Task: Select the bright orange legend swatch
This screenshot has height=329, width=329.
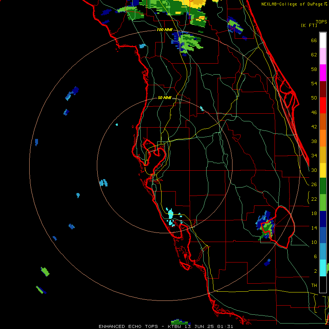Action: click(323, 138)
